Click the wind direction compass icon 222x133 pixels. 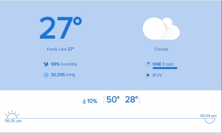click(148, 64)
